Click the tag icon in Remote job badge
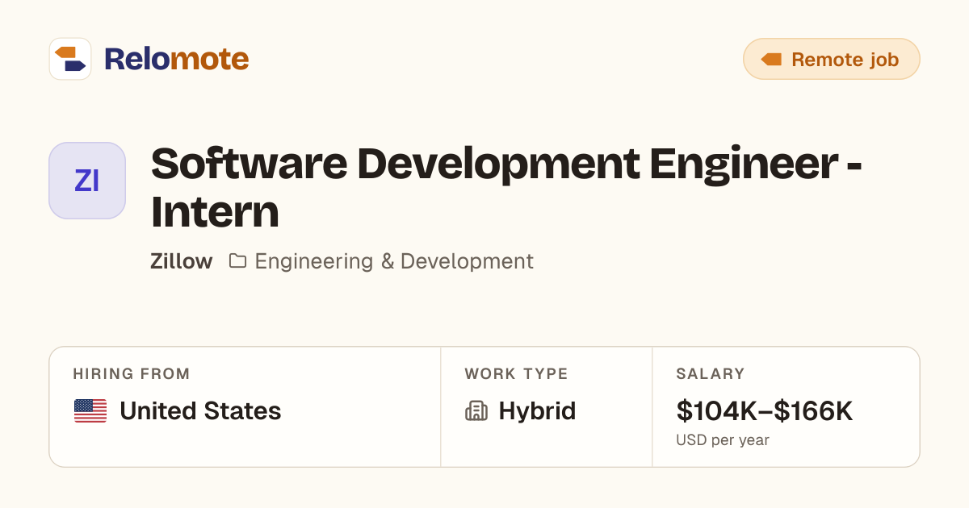 pos(771,60)
